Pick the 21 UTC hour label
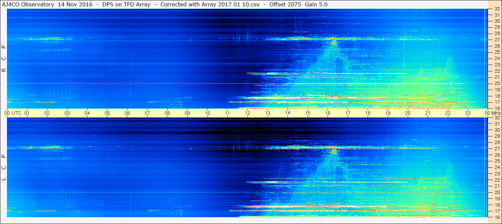 (428, 113)
